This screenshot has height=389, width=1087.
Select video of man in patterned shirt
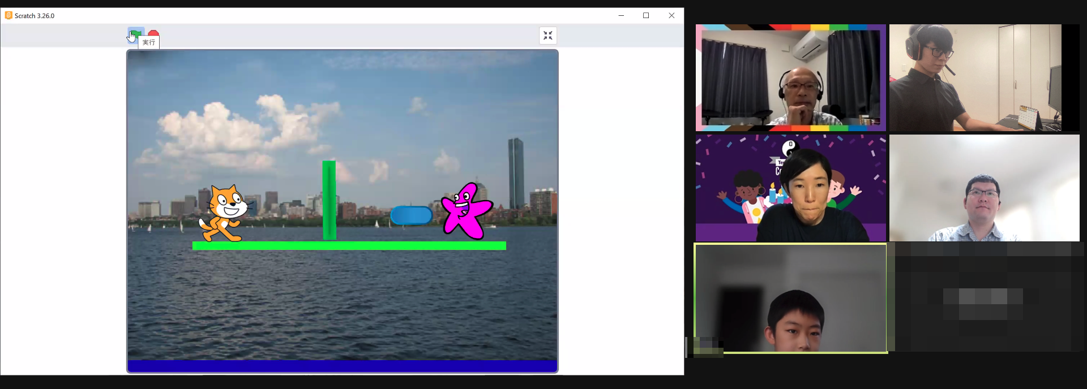tap(985, 188)
